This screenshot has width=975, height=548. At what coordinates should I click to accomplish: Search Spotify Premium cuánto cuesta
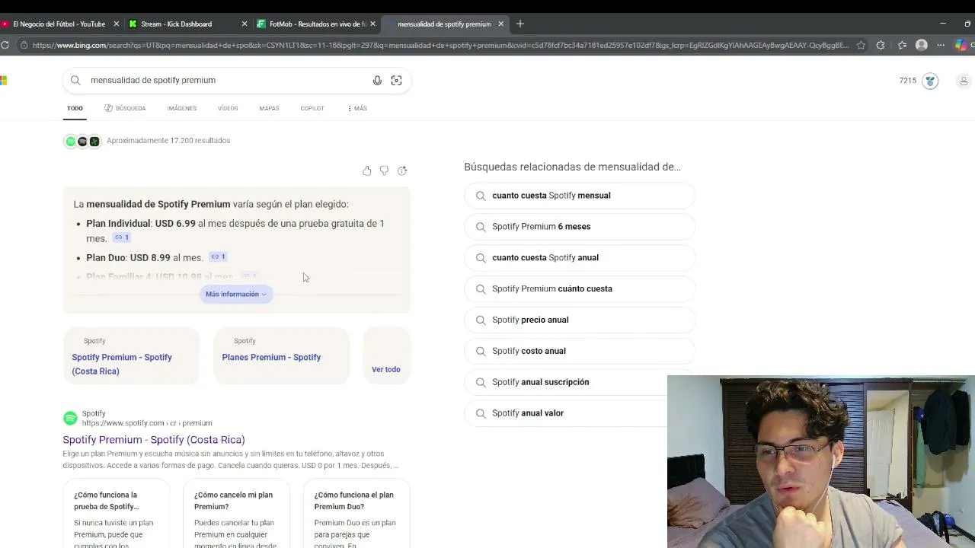click(x=580, y=289)
